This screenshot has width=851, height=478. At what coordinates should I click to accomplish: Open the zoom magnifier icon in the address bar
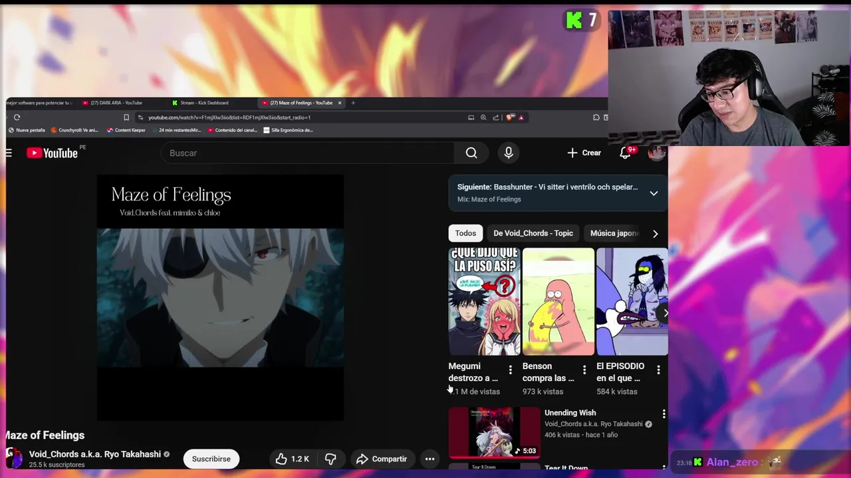tap(483, 118)
